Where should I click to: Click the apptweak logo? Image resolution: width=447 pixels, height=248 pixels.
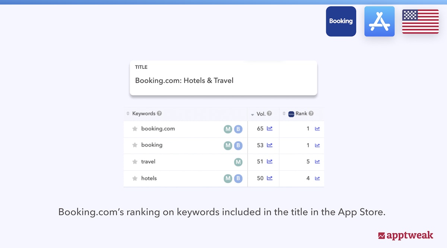pos(405,236)
